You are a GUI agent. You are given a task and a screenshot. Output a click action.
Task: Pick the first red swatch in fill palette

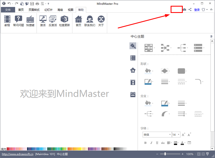7,149
